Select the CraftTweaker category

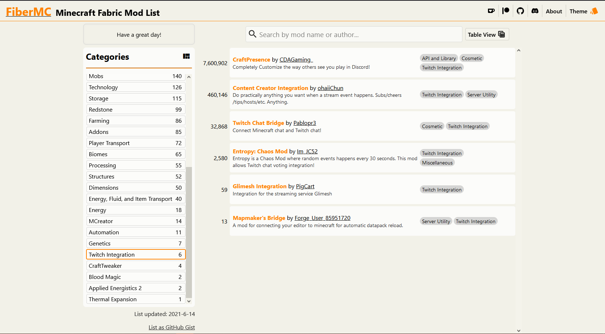point(136,266)
